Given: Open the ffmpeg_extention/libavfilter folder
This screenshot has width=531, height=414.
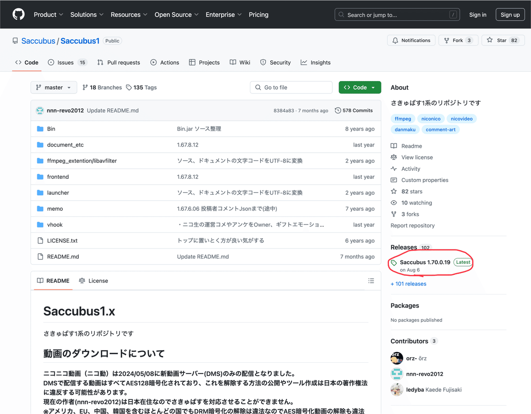Looking at the screenshot, I should (82, 161).
